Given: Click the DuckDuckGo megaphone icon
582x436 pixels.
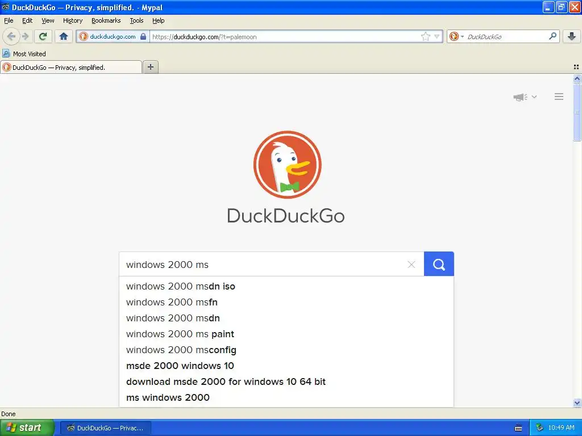Looking at the screenshot, I should [x=520, y=97].
